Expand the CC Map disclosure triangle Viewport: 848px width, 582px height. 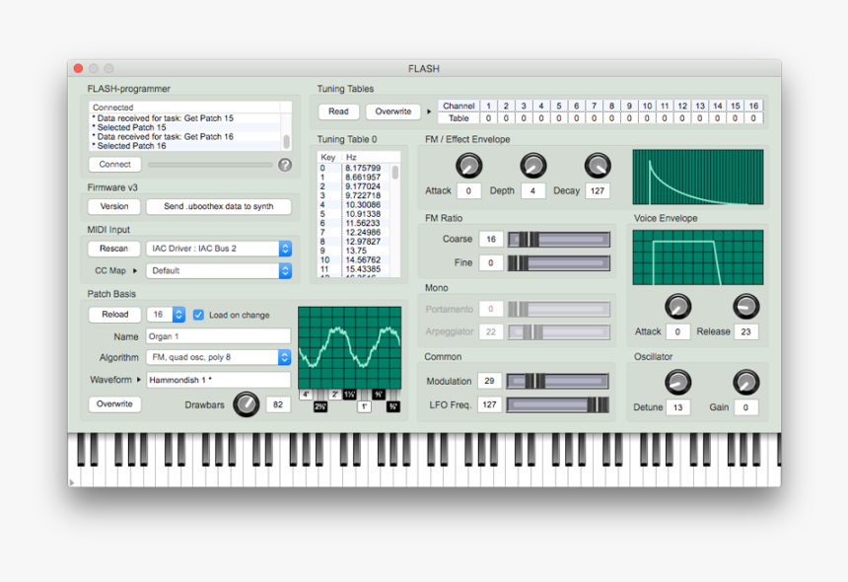click(x=135, y=270)
